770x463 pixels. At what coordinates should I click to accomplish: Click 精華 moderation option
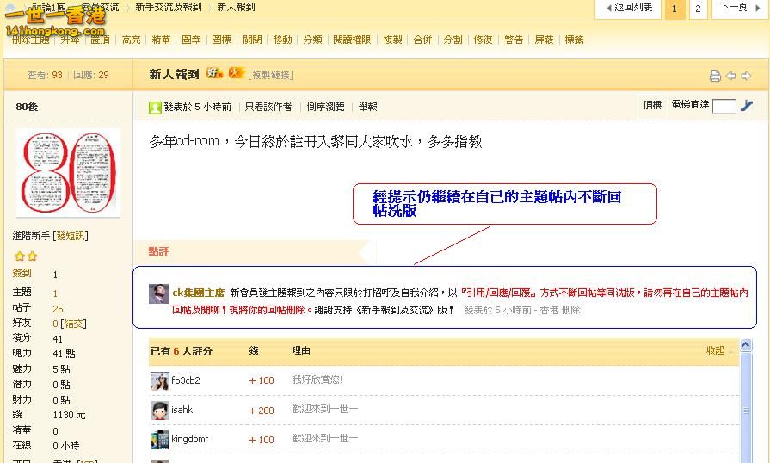point(161,40)
